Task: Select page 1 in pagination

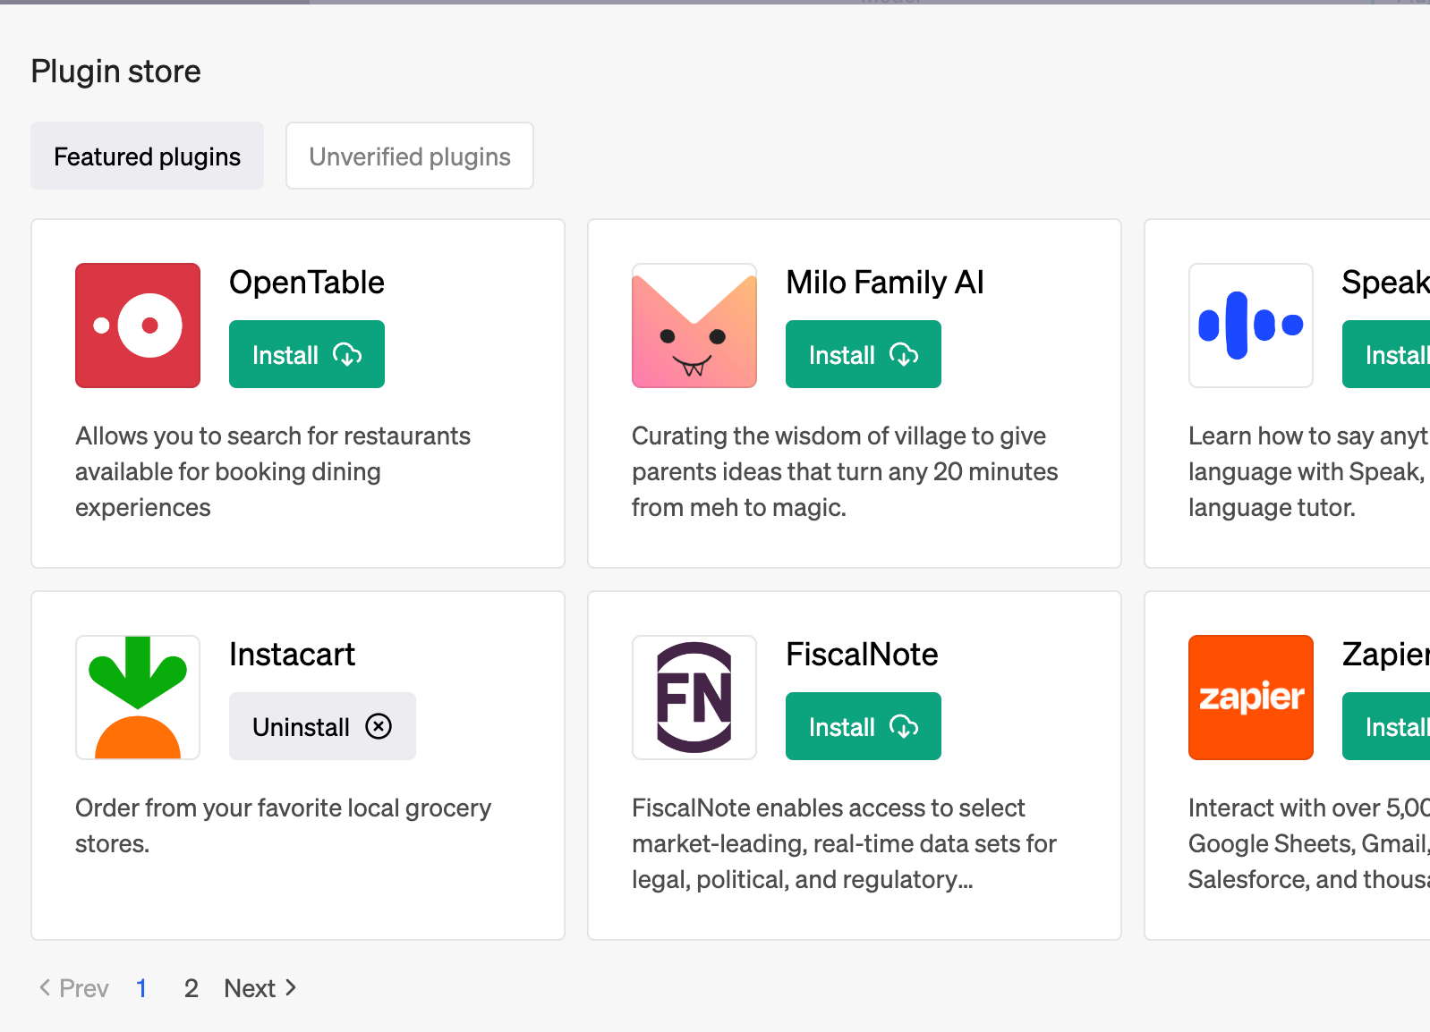Action: click(141, 988)
